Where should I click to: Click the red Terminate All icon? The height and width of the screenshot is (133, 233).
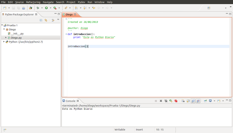[x=176, y=101]
